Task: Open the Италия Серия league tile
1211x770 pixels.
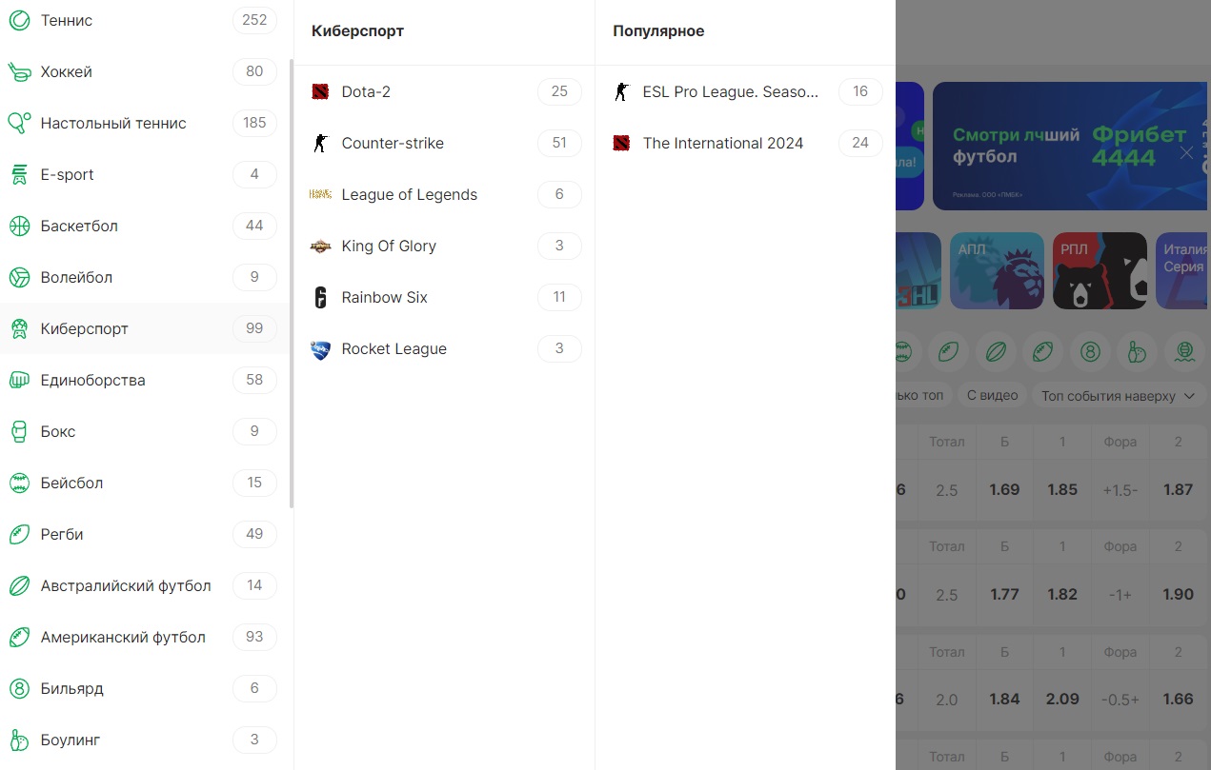Action: point(1182,271)
